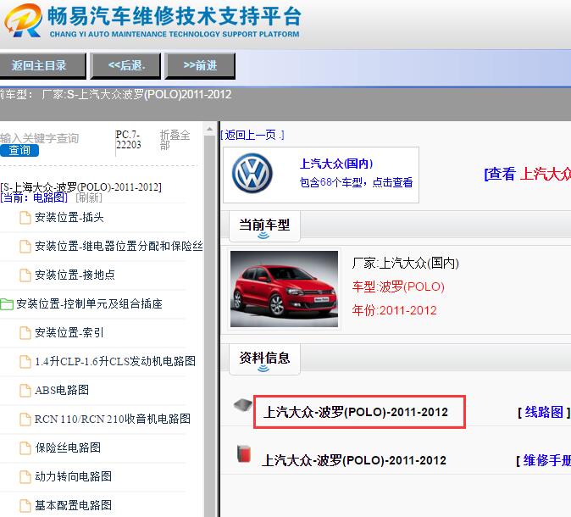Click document icon beside 保险丝电路图
571x517 pixels.
(x=25, y=448)
